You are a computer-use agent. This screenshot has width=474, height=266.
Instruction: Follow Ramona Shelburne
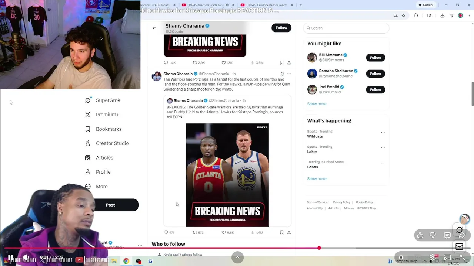tap(375, 74)
